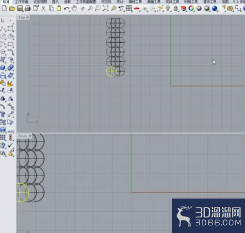This screenshot has width=245, height=233.
Task: Select the Circle tool
Action: click(3, 36)
